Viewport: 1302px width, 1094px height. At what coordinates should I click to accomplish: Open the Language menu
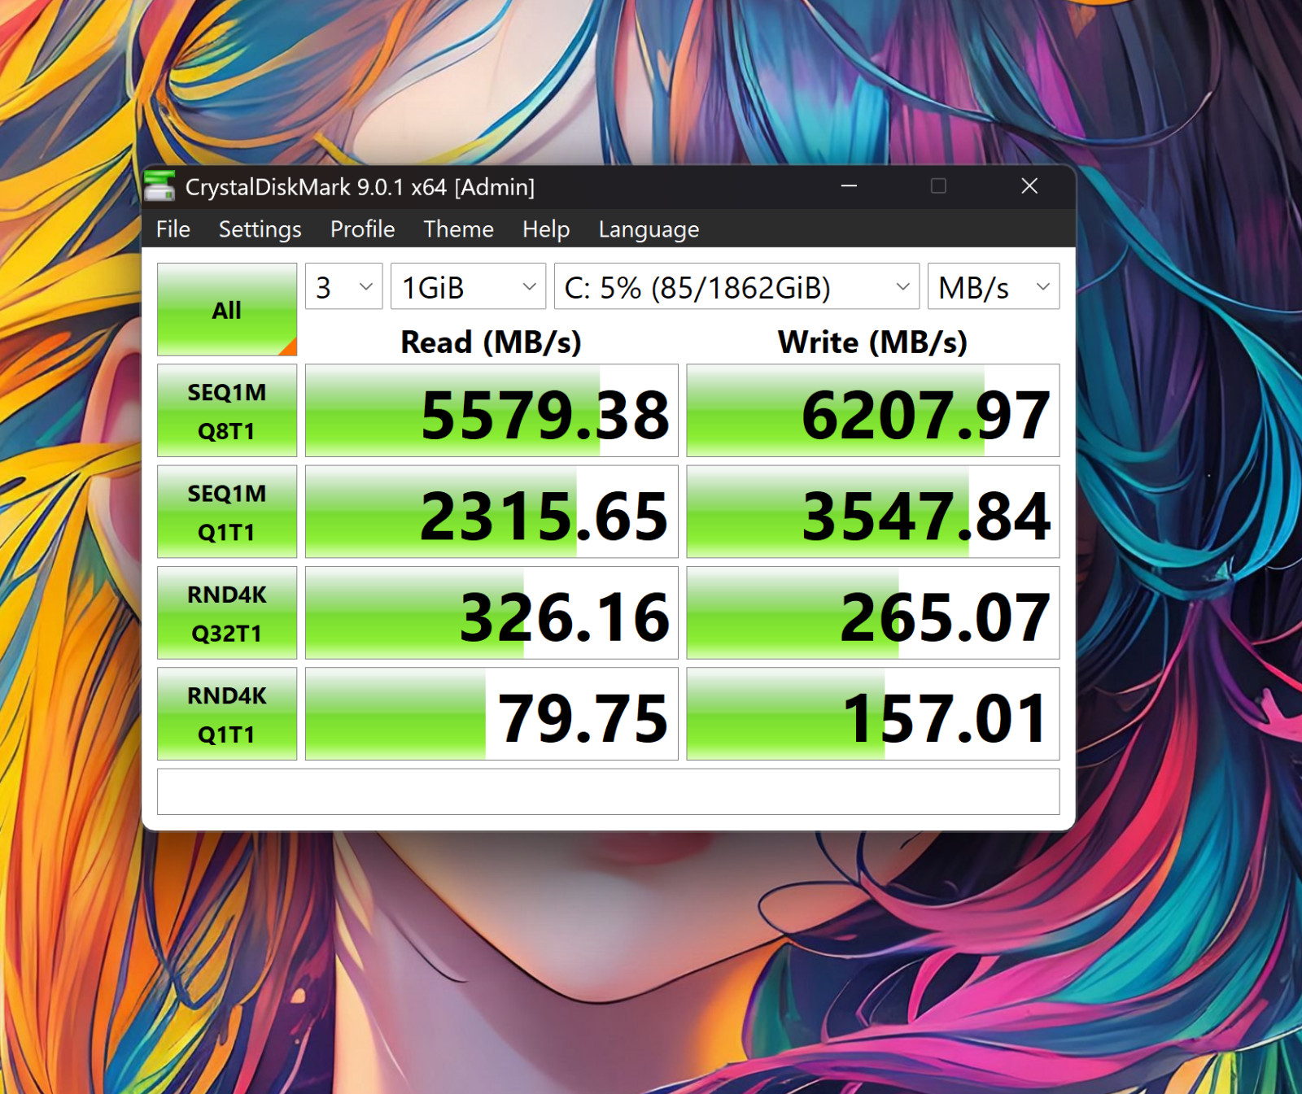(649, 229)
